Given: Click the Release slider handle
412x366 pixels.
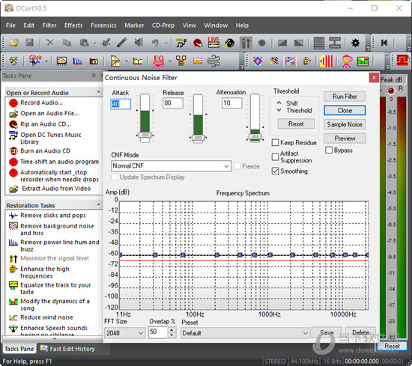Looking at the screenshot, I should [199, 138].
